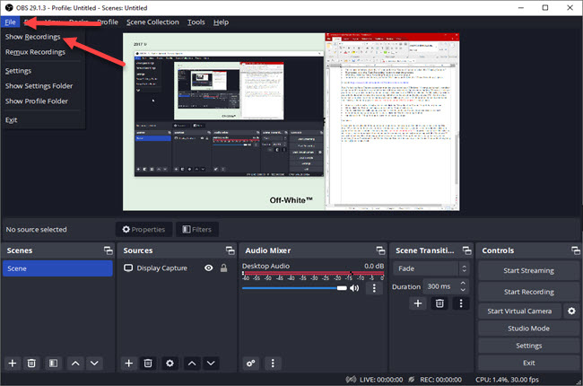583x386 pixels.
Task: Mute Desktop Audio speaker icon
Action: (x=354, y=288)
